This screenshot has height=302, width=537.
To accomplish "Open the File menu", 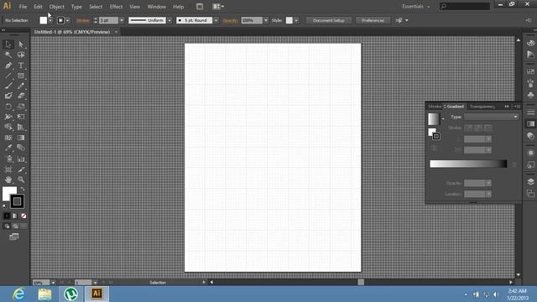I will pos(23,7).
